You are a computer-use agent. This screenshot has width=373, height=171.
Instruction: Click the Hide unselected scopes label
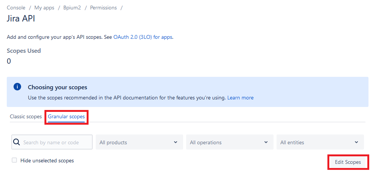click(47, 160)
